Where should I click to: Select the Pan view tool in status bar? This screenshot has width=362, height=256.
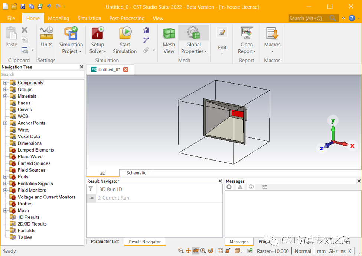pos(188,251)
